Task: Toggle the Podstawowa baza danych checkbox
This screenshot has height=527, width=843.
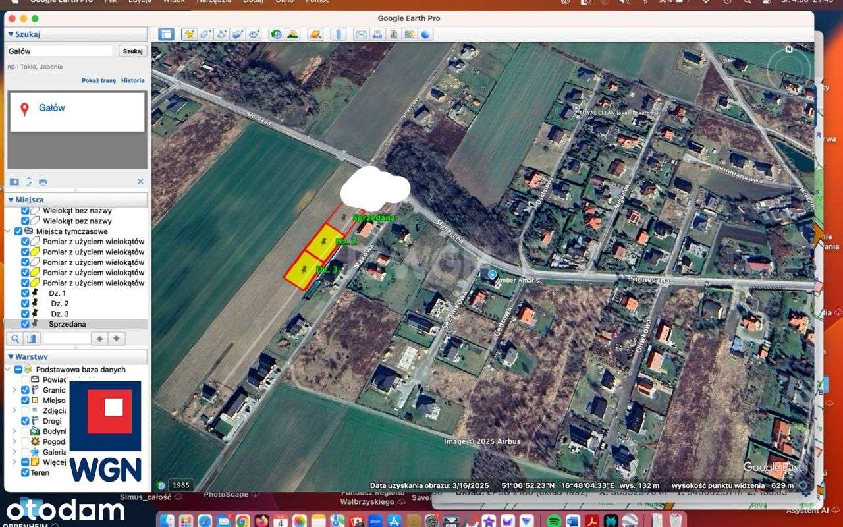Action: [x=18, y=370]
